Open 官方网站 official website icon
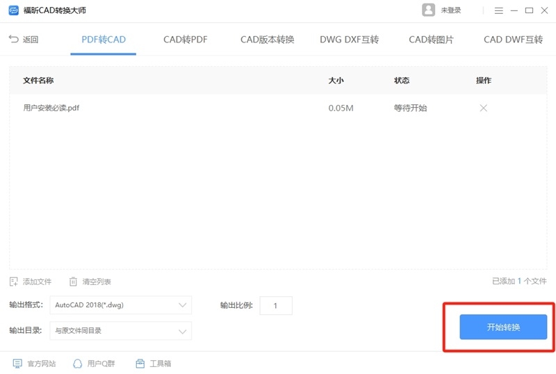The width and height of the screenshot is (556, 374). click(x=18, y=364)
